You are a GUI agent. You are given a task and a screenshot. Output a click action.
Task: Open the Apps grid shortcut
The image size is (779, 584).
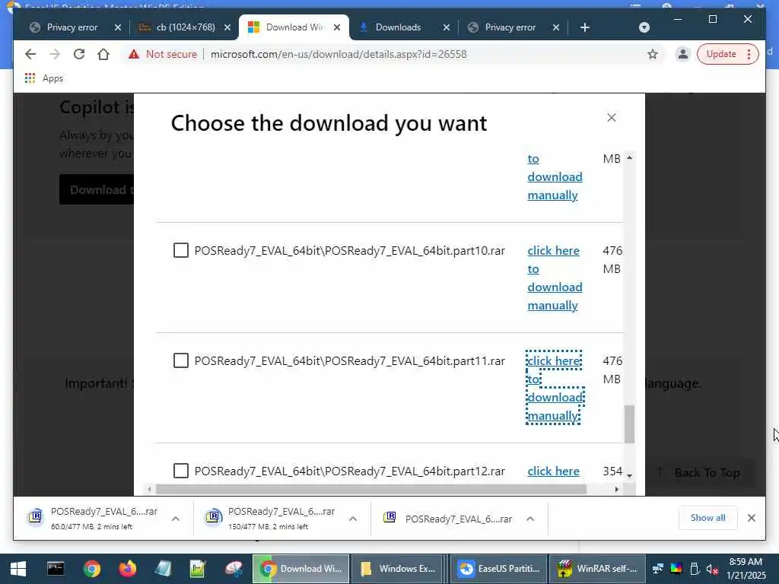[43, 78]
